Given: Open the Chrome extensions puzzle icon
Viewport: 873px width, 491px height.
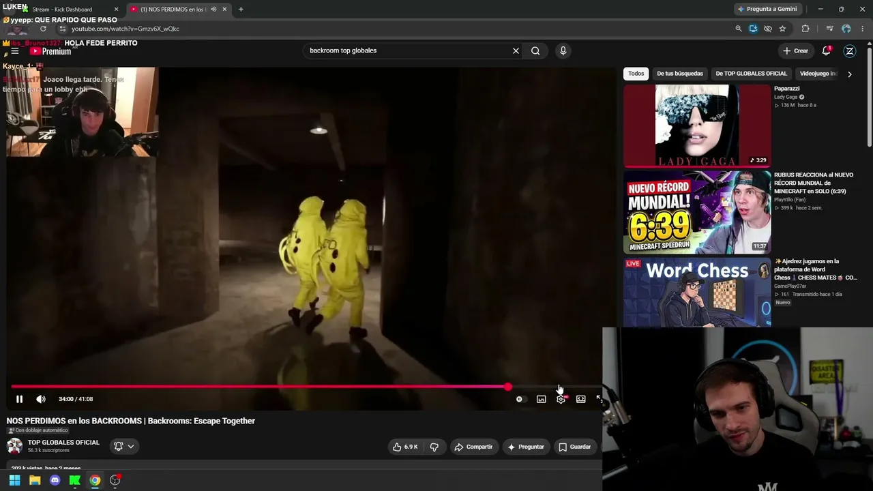Looking at the screenshot, I should (805, 29).
